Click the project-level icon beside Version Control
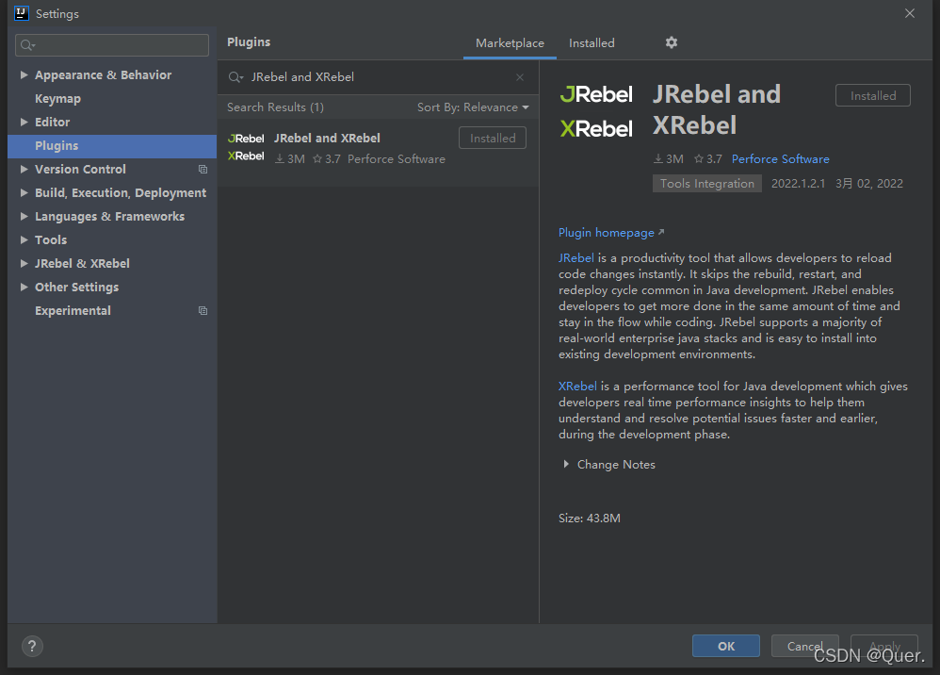The width and height of the screenshot is (940, 675). [x=203, y=170]
